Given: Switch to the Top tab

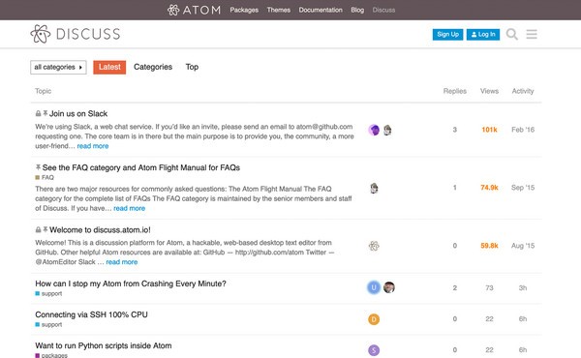Looking at the screenshot, I should point(192,67).
